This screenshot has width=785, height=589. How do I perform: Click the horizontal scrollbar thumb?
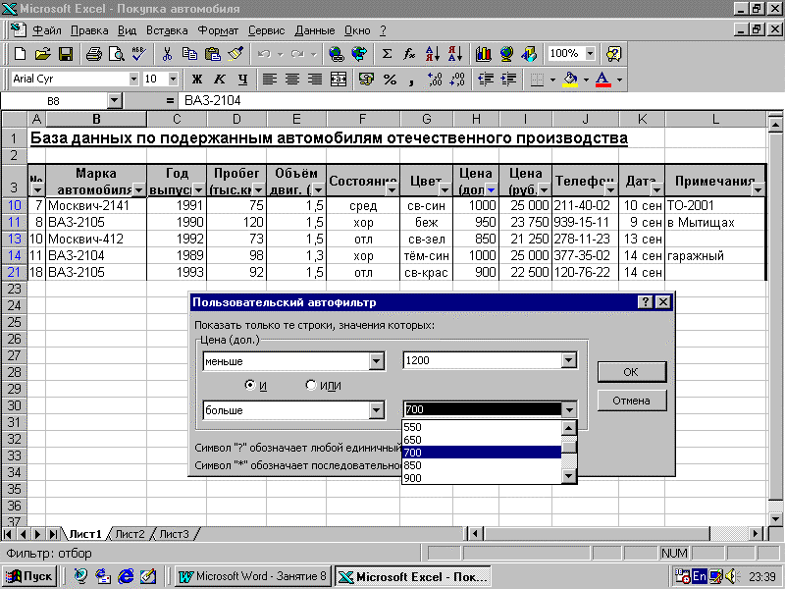(x=597, y=534)
